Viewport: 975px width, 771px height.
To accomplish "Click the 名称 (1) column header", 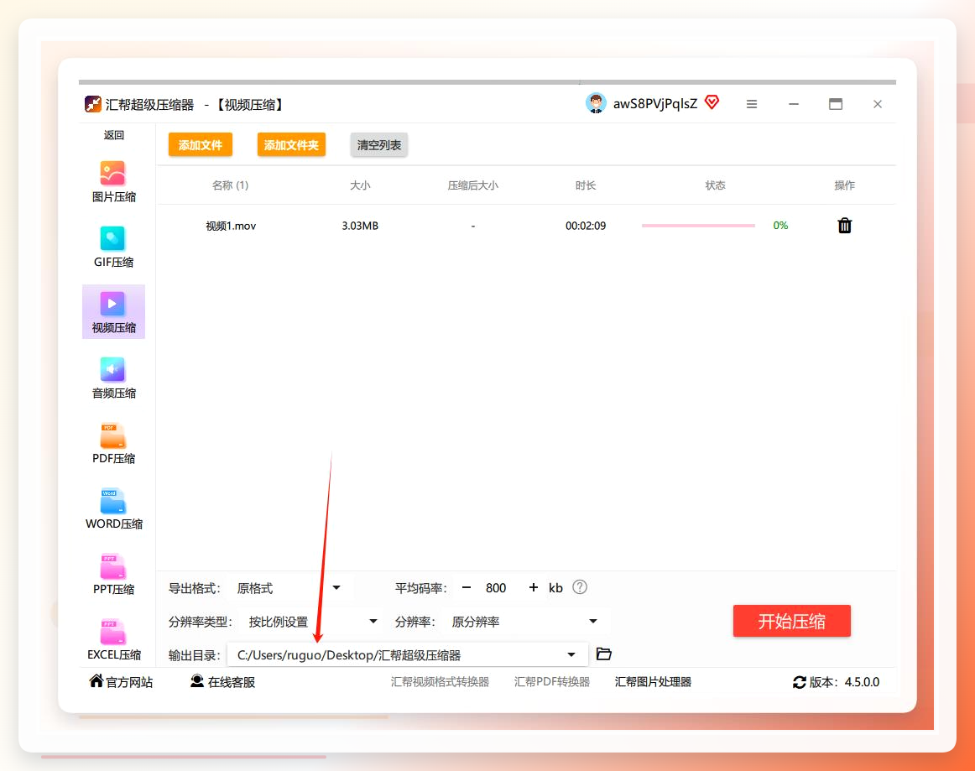I will tap(230, 185).
